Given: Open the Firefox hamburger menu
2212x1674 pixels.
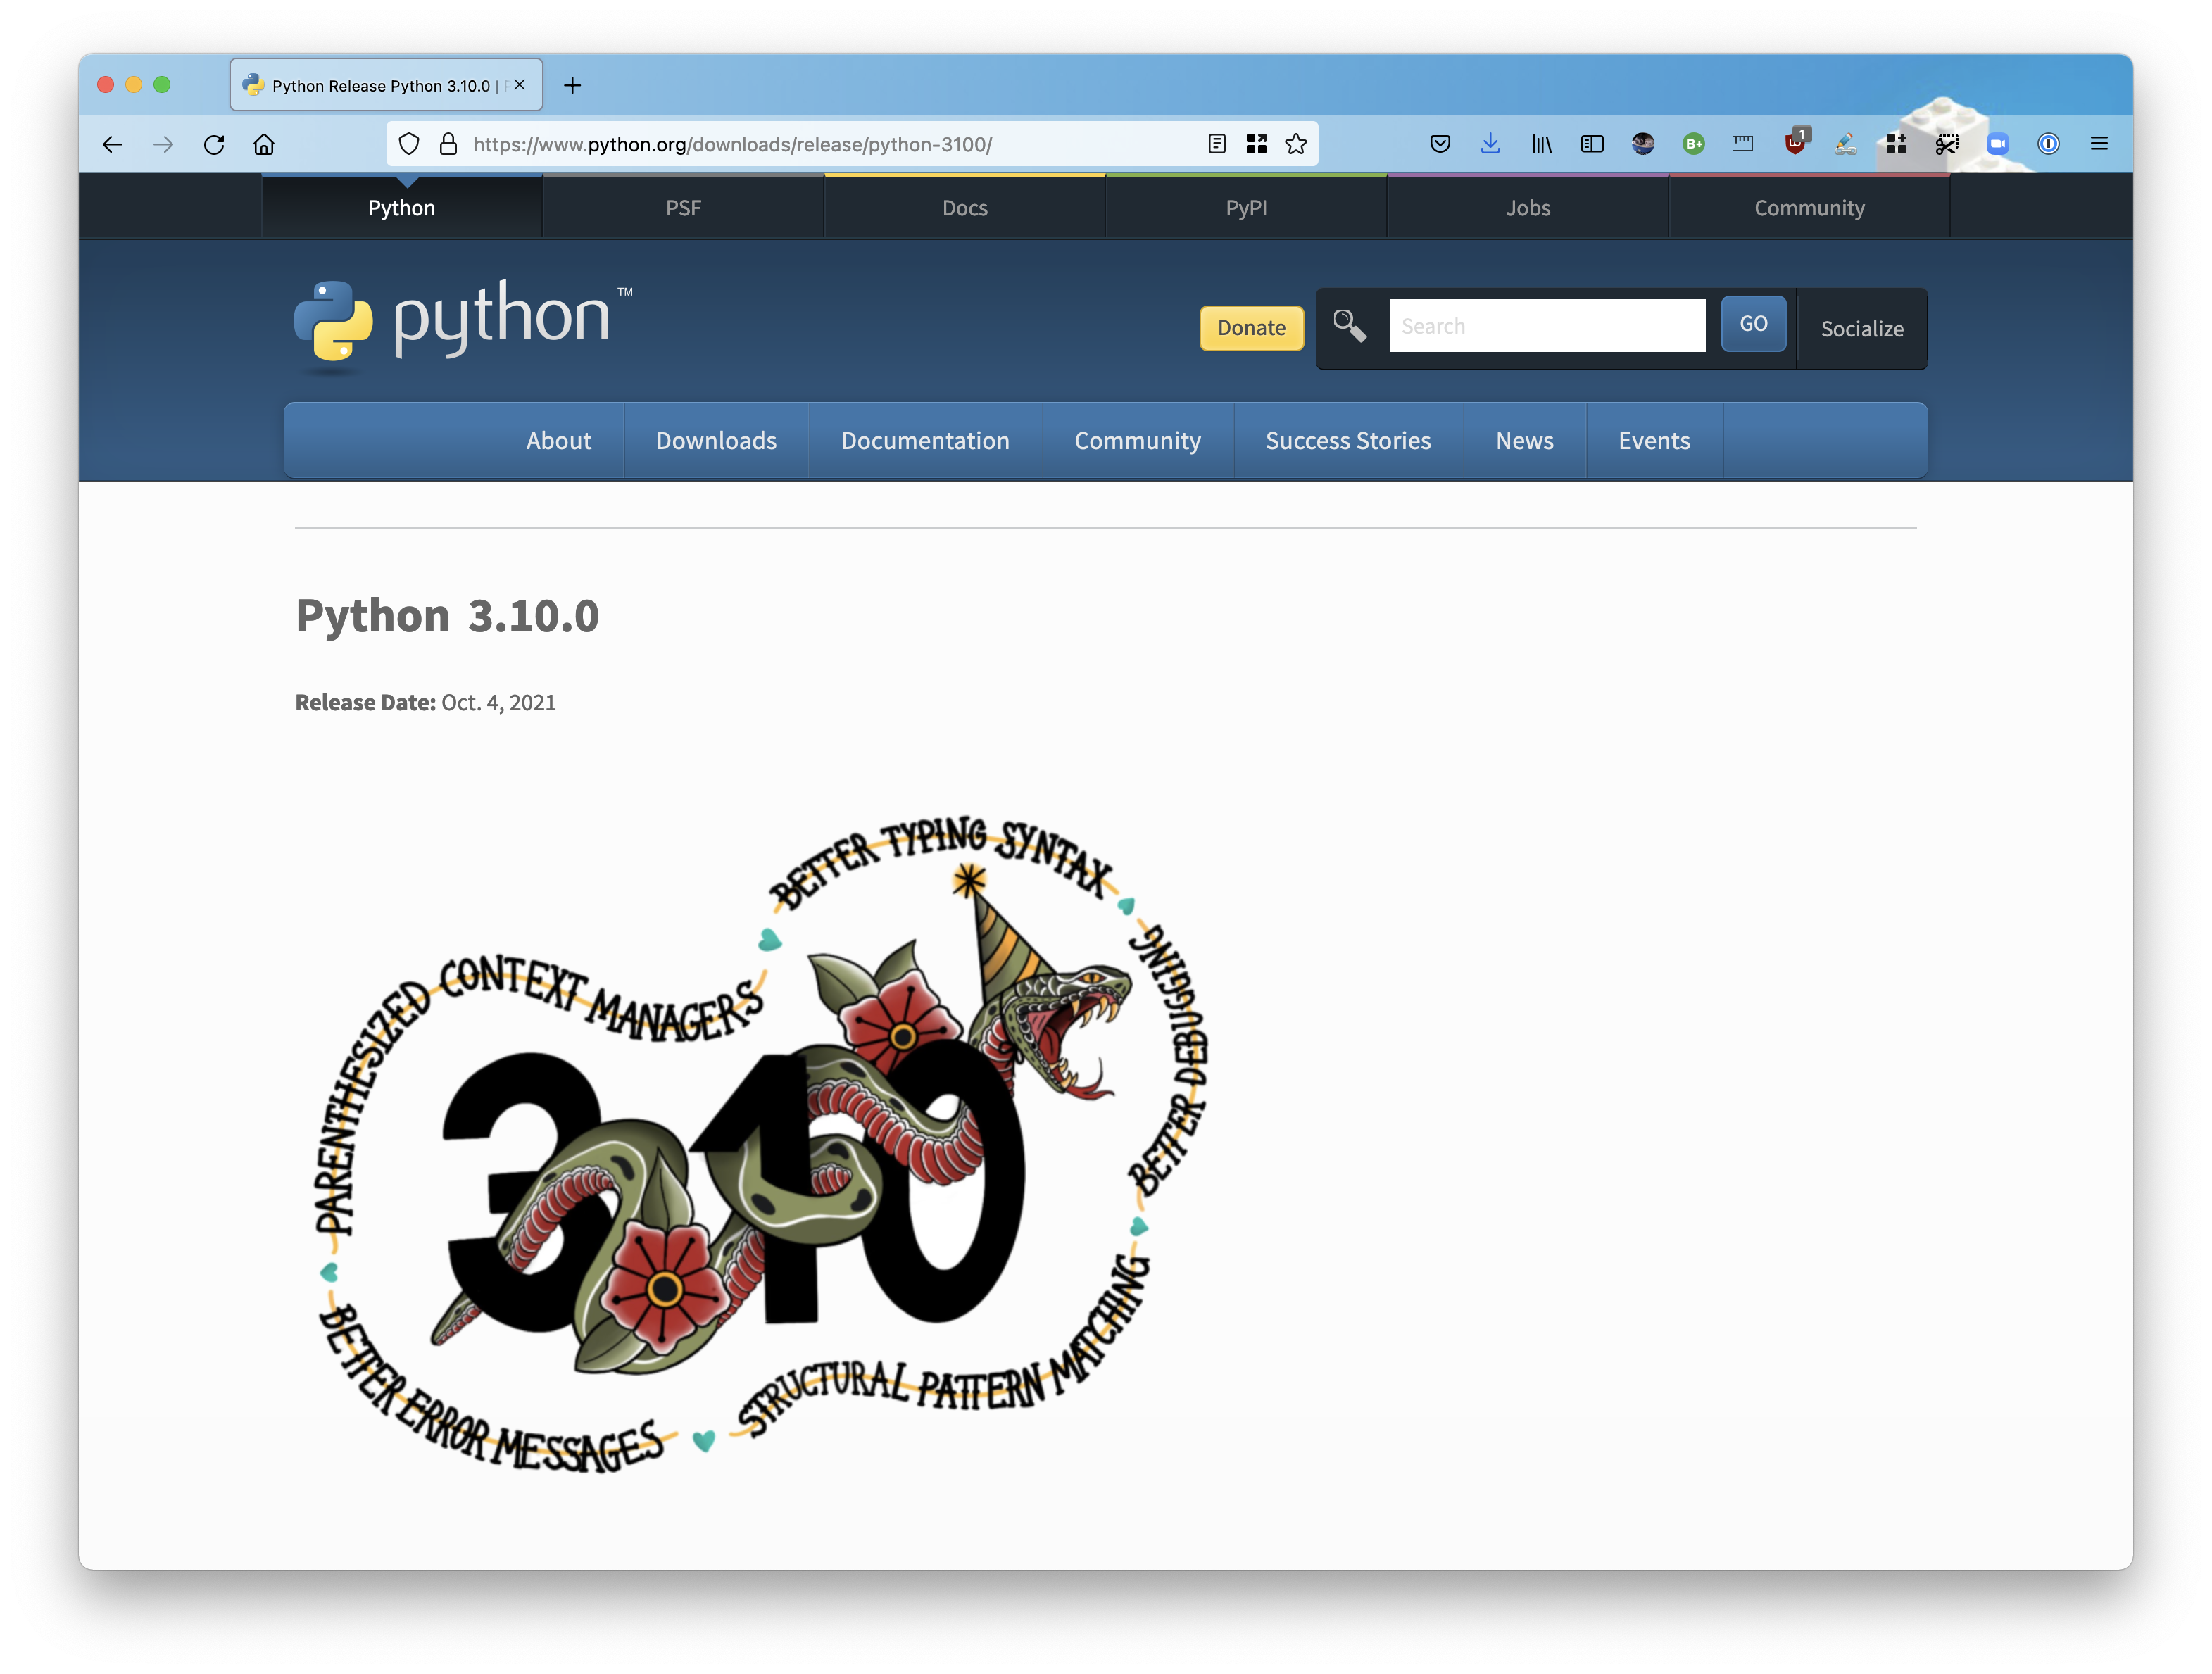Looking at the screenshot, I should point(2099,144).
